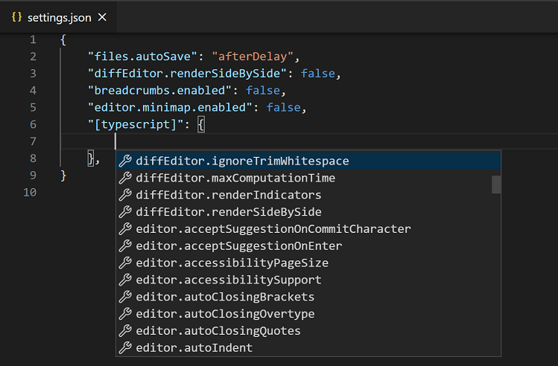Click the suggestion list scrollbar thumb
The image size is (558, 366).
496,184
